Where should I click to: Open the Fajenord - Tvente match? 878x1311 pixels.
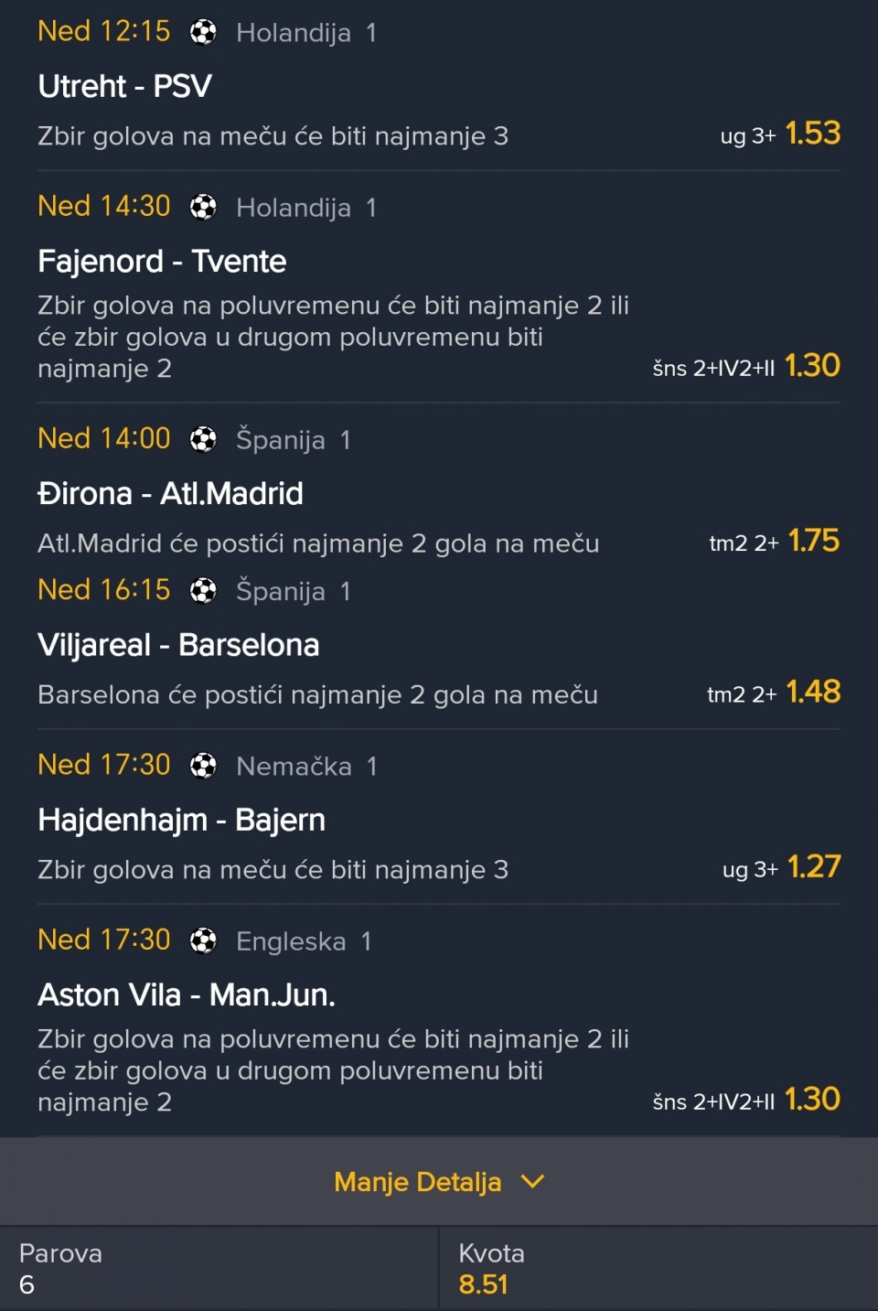point(162,262)
